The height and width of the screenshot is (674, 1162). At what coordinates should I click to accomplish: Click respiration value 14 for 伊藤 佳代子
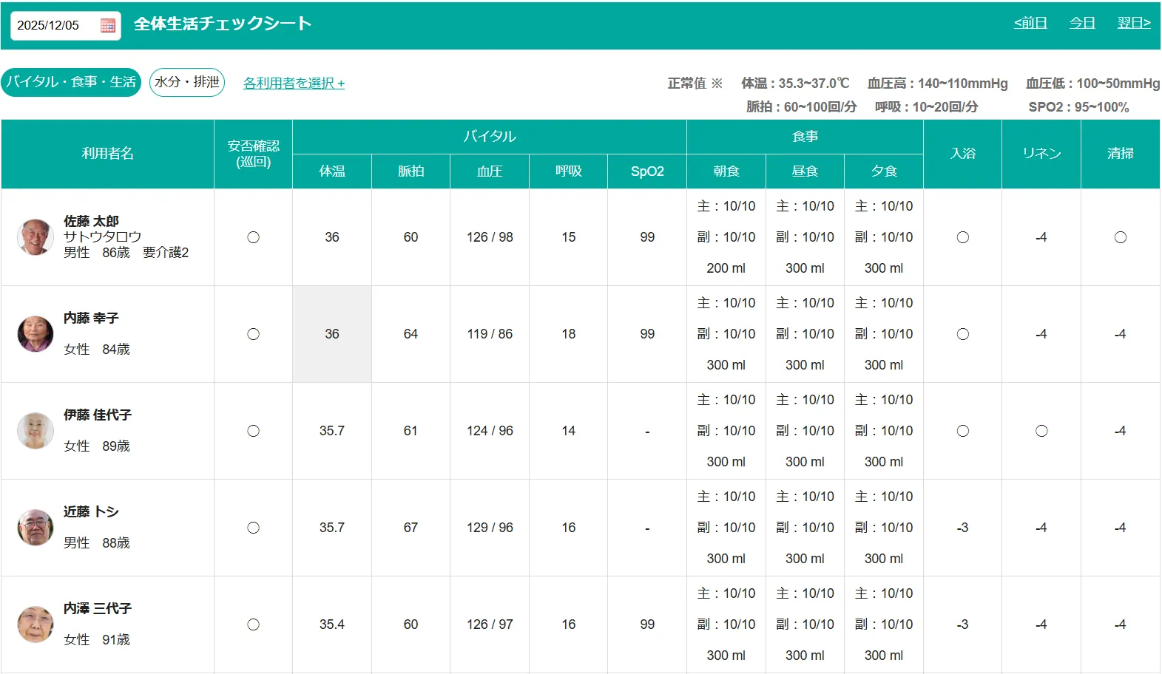tap(568, 431)
